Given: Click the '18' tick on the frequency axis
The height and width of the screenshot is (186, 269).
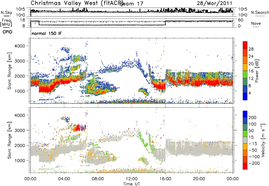Looking at the screenshot, I should 23,20.
